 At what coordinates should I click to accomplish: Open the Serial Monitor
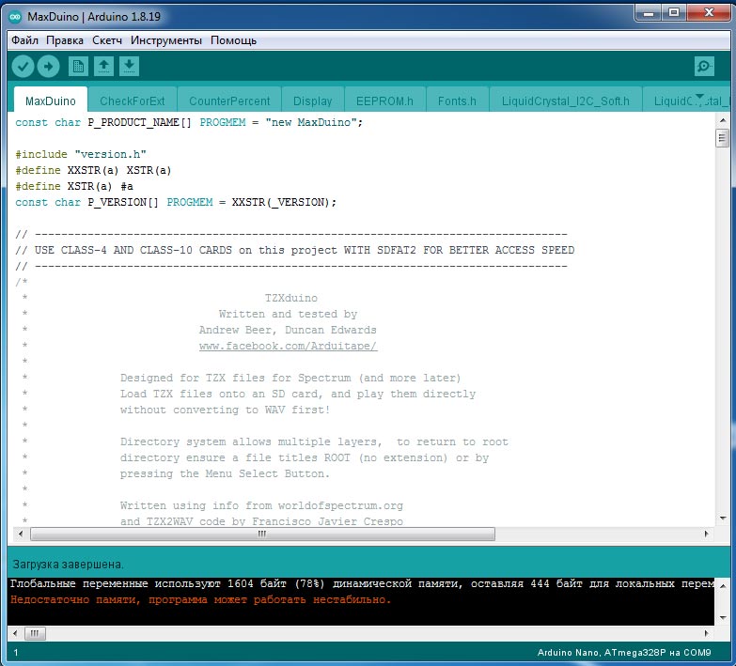tap(704, 67)
